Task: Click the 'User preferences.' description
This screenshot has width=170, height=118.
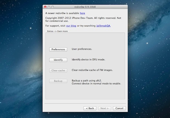Action: pos(82,49)
